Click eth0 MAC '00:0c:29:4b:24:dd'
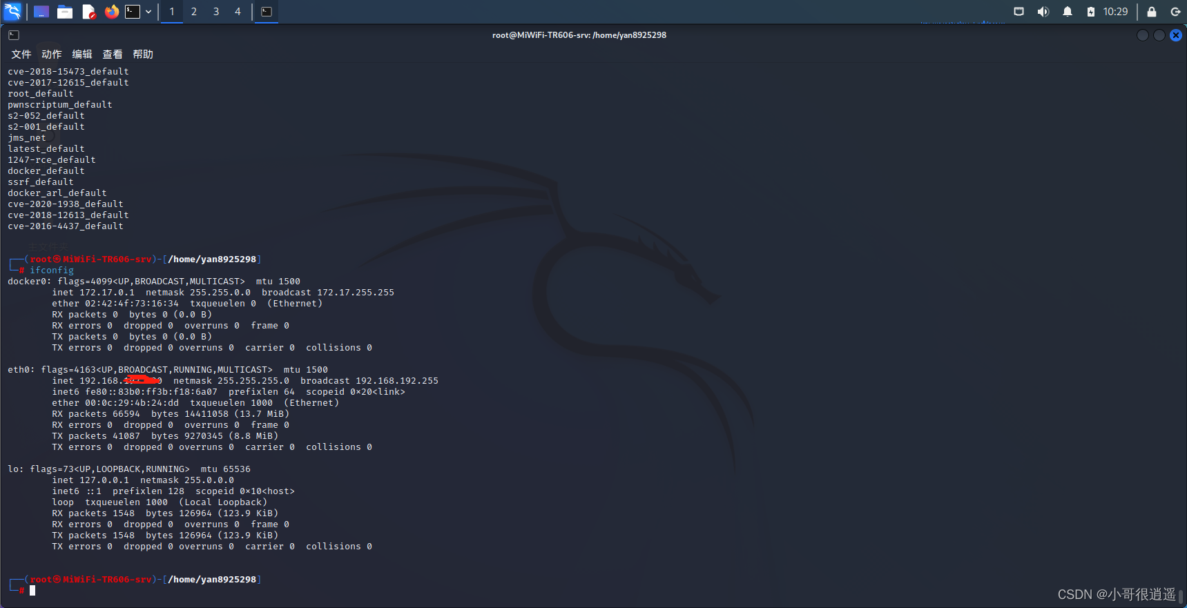Viewport: 1187px width, 608px height. pyautogui.click(x=132, y=403)
